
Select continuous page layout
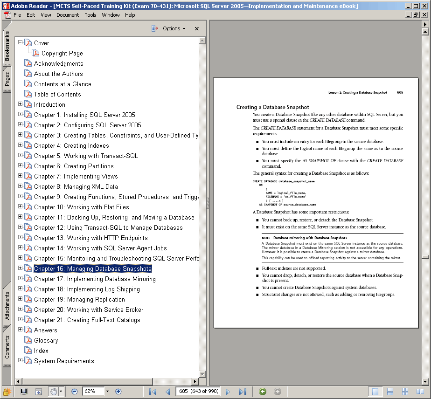pos(390,392)
